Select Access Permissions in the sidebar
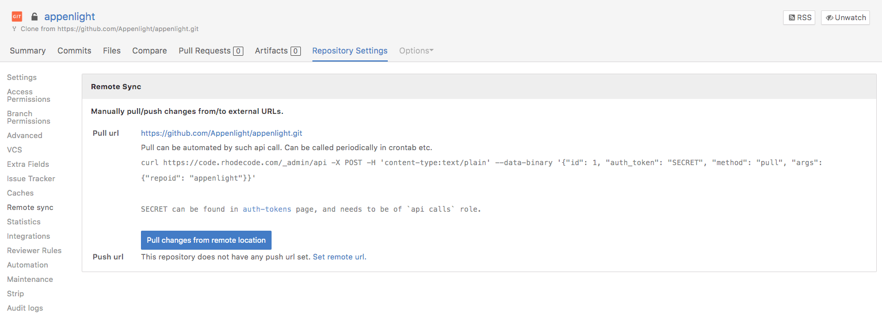The height and width of the screenshot is (321, 882). (x=28, y=95)
